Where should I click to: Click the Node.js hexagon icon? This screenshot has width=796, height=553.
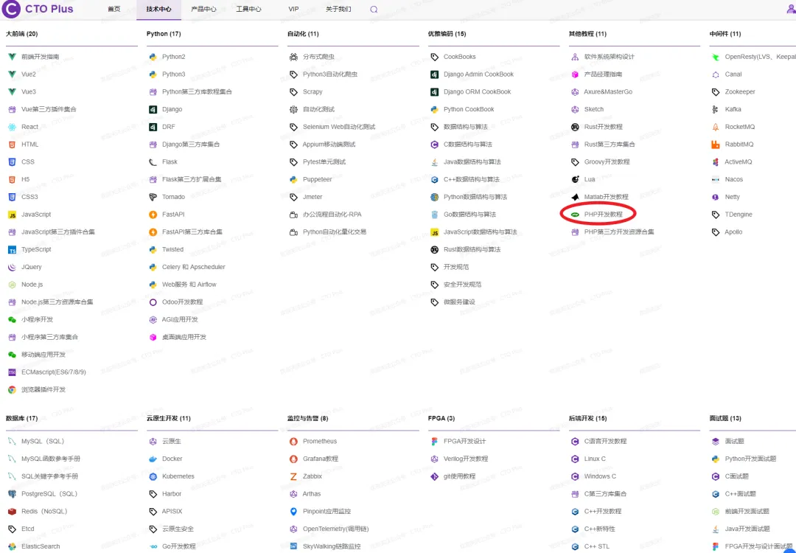(x=12, y=285)
